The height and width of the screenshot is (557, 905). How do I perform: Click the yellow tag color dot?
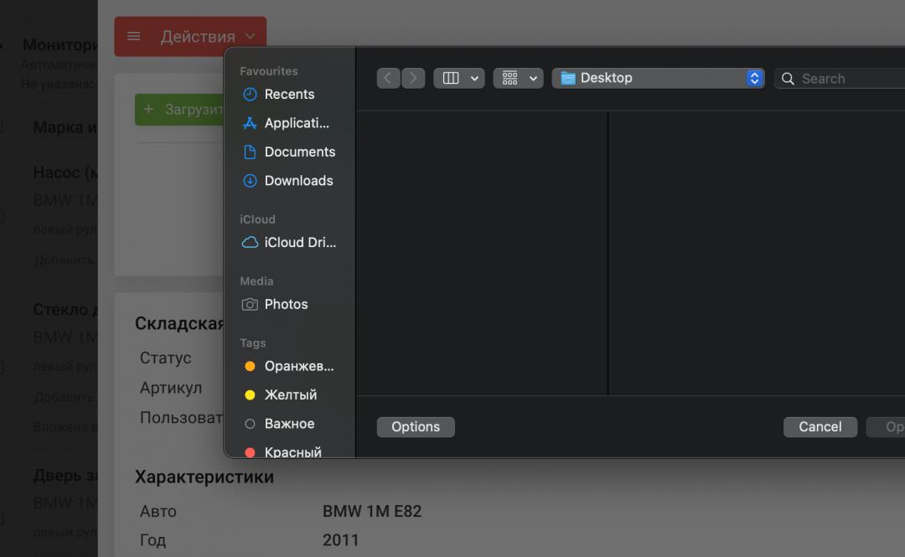pos(250,395)
